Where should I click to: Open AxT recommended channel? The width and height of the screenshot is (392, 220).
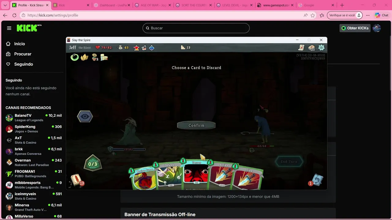[34, 140]
